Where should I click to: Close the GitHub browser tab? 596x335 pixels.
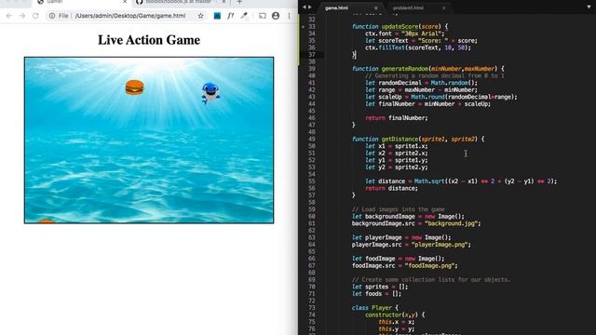[223, 2]
